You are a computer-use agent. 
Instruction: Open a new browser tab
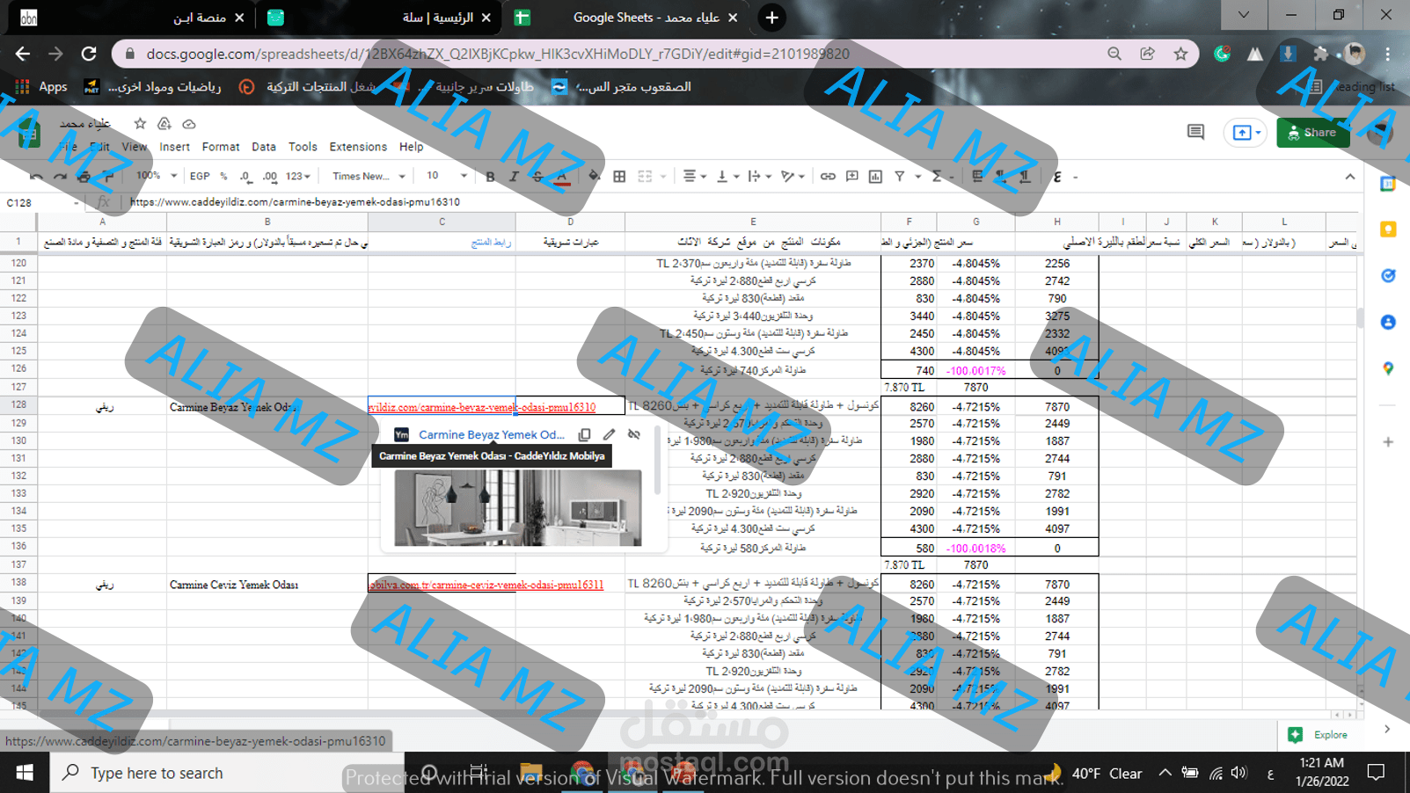(x=771, y=18)
